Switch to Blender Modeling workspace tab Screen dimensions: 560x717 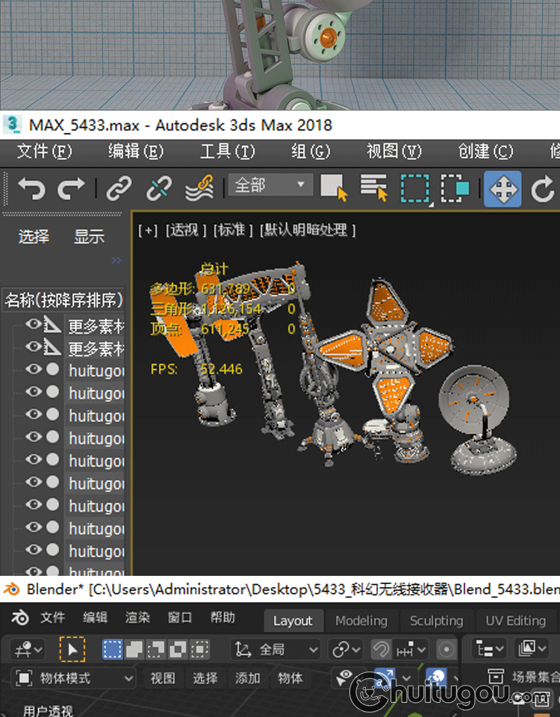pyautogui.click(x=361, y=621)
